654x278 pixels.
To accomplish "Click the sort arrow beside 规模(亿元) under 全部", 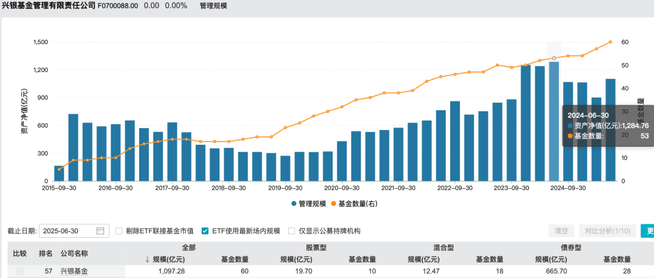I will pos(147,260).
